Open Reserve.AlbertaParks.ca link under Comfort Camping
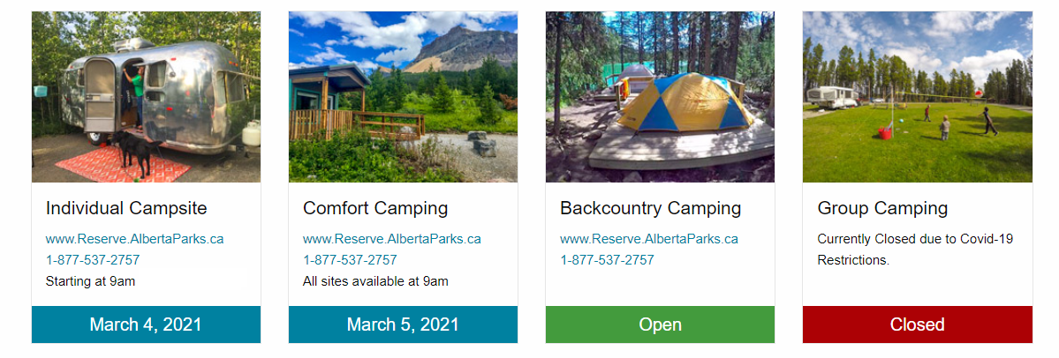This screenshot has height=358, width=1059. point(392,239)
